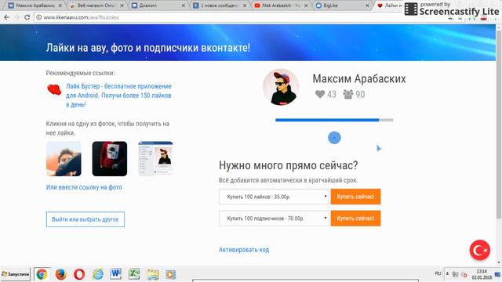Viewport: 502px width, 282px height.
Task: Click the Активировать код link
Action: (x=244, y=250)
